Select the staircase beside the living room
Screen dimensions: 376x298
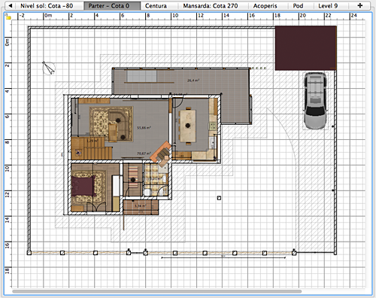[92, 148]
